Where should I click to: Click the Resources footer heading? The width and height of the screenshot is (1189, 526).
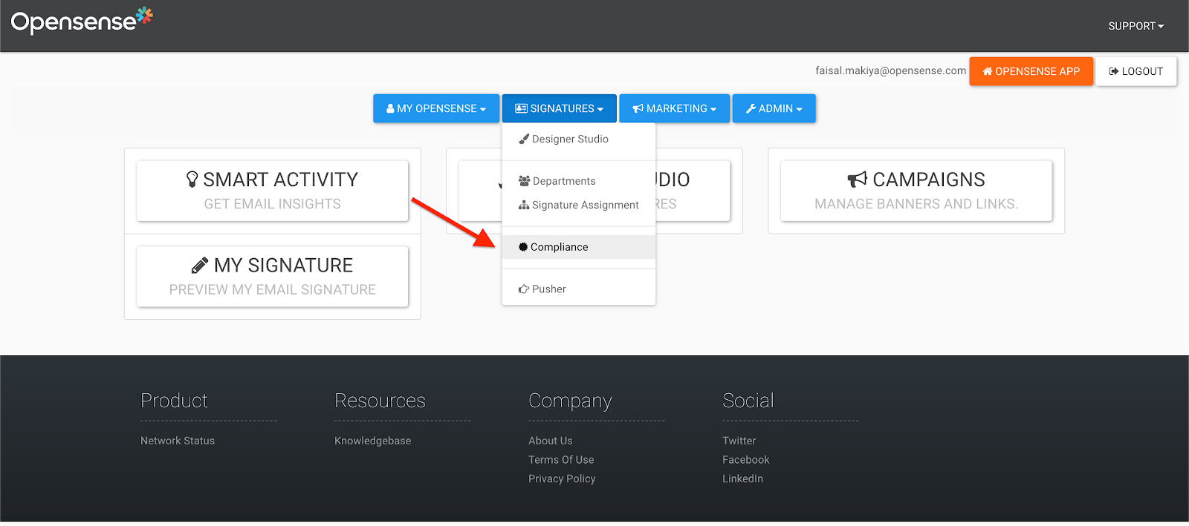click(380, 401)
